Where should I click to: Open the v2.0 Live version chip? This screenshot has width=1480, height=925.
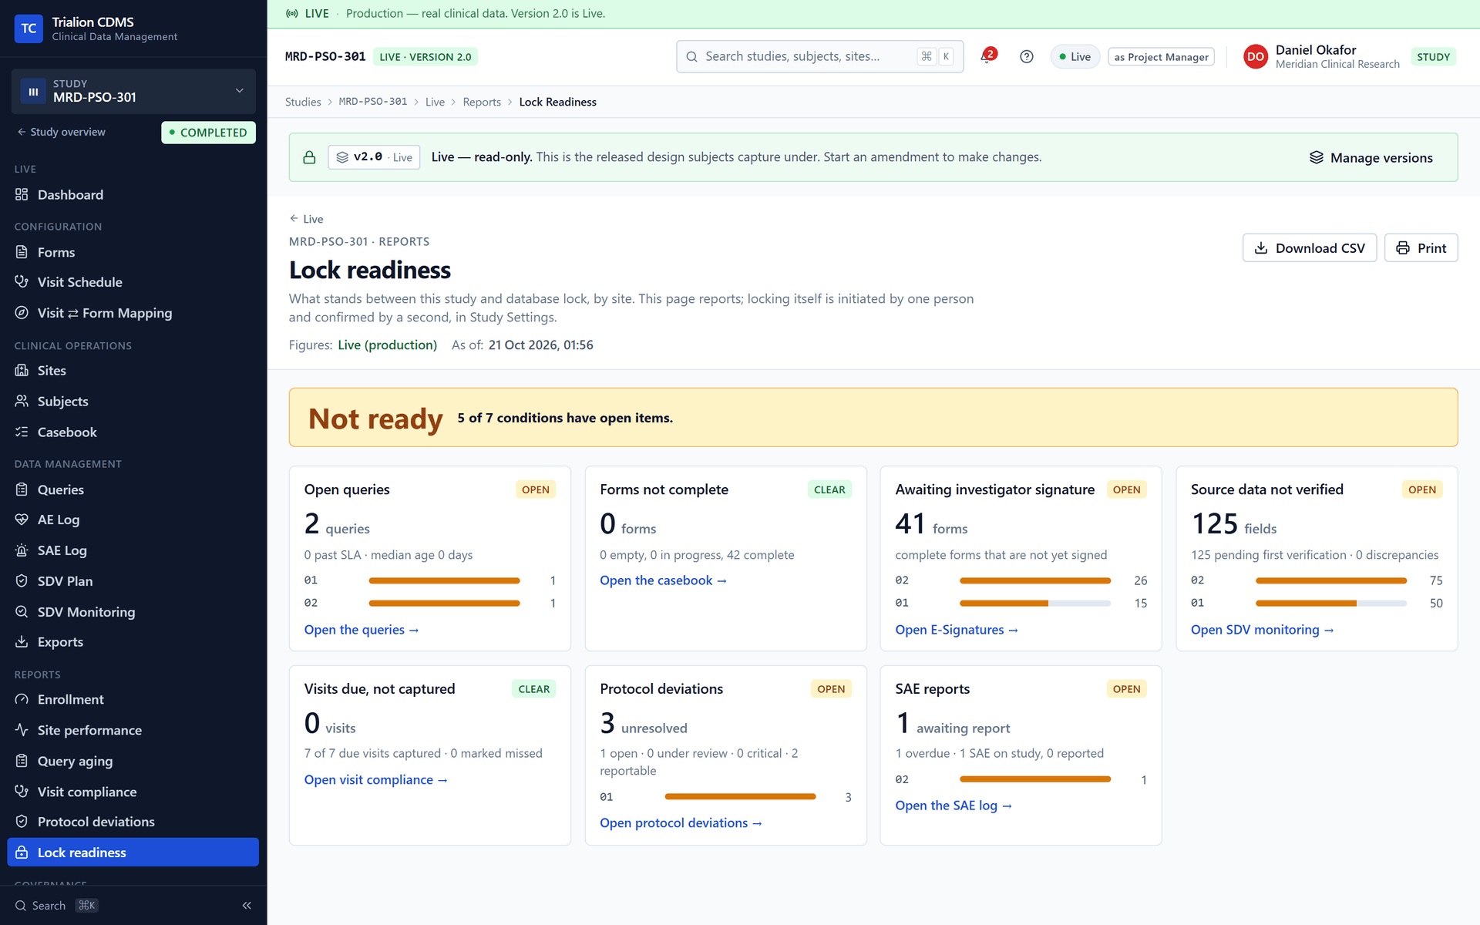(x=374, y=157)
